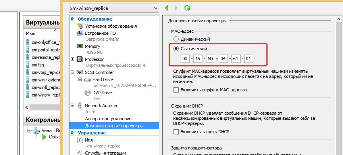
Task: Click the Встроенное ПО monitor icon
Action: tap(80, 33)
